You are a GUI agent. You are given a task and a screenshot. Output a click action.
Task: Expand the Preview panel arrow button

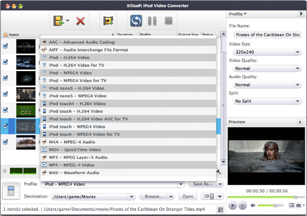(x=300, y=122)
